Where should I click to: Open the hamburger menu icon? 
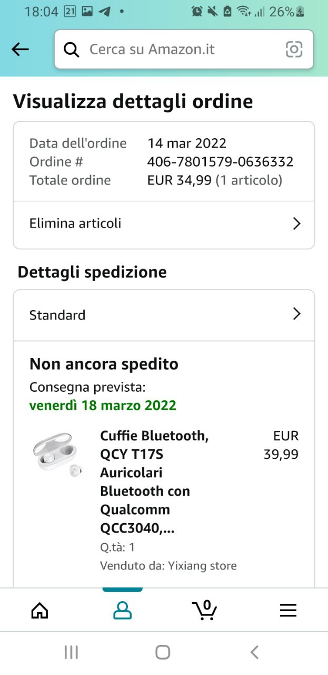coord(287,610)
